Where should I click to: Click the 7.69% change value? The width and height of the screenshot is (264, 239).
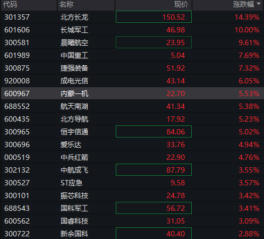pos(249,55)
